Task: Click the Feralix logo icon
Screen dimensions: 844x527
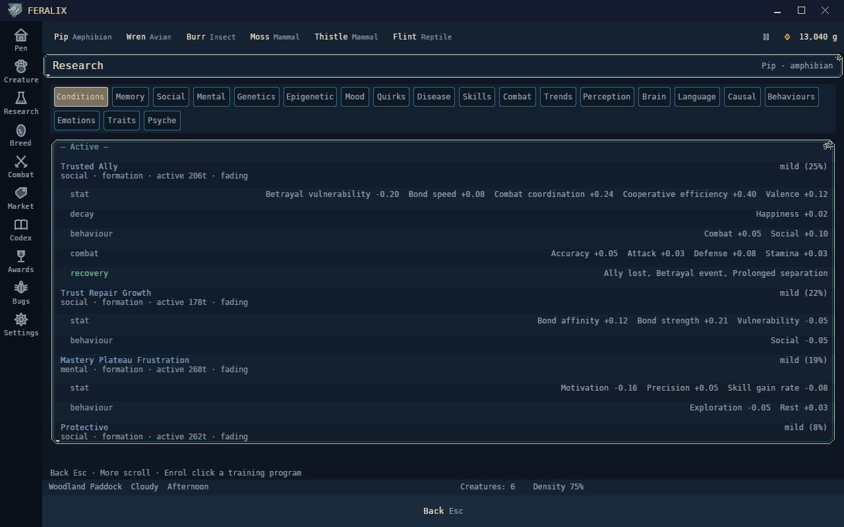Action: tap(15, 10)
